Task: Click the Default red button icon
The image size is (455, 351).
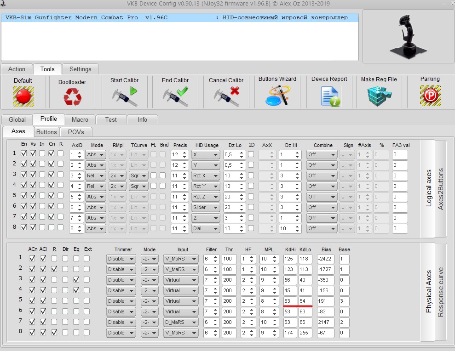Action: coord(23,96)
